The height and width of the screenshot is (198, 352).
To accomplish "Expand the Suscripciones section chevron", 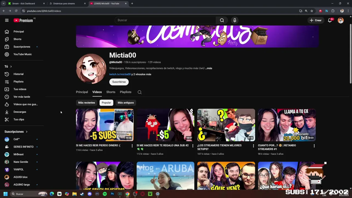I will pyautogui.click(x=27, y=132).
